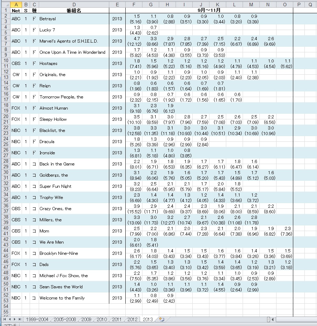The width and height of the screenshot is (317, 326).
Task: Select the 'Mom' cell
Action: (x=74, y=231)
